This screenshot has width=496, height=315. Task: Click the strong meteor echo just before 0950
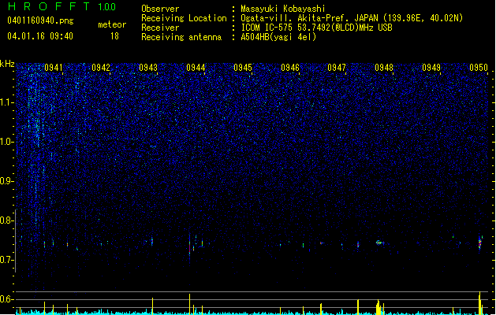click(480, 243)
